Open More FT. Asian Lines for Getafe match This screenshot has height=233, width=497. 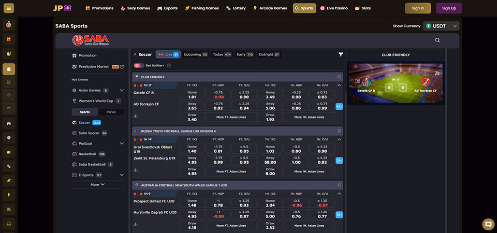(231, 117)
